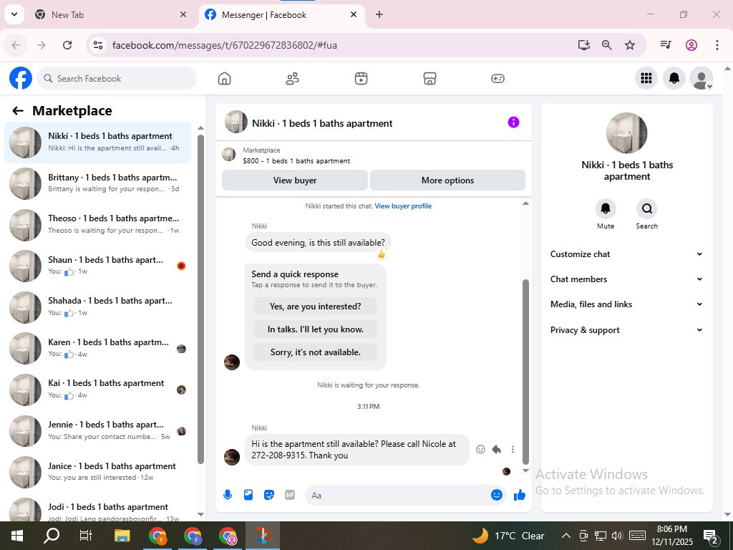Send quick response Sorry, it's not available.

pyautogui.click(x=315, y=352)
